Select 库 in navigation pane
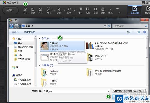 pyautogui.click(x=15, y=67)
